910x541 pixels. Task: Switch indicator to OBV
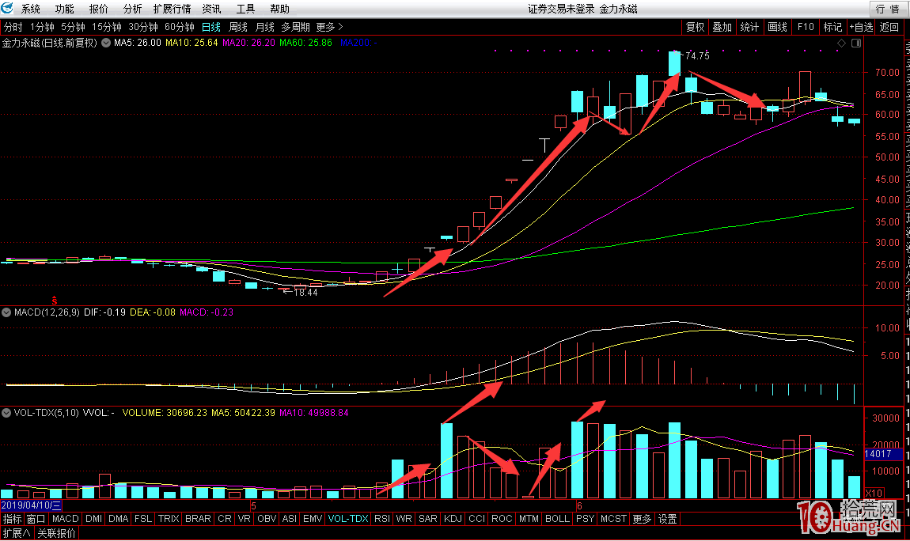[x=267, y=519]
